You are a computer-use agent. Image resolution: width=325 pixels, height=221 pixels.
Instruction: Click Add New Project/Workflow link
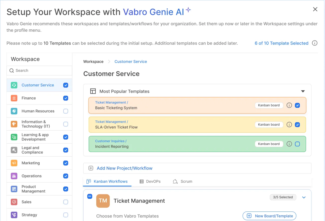pos(124,168)
